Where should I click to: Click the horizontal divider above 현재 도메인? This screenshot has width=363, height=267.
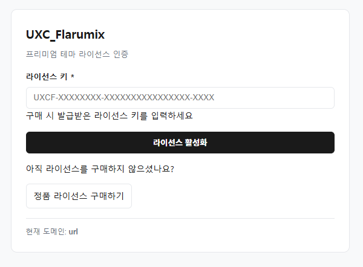click(x=180, y=218)
